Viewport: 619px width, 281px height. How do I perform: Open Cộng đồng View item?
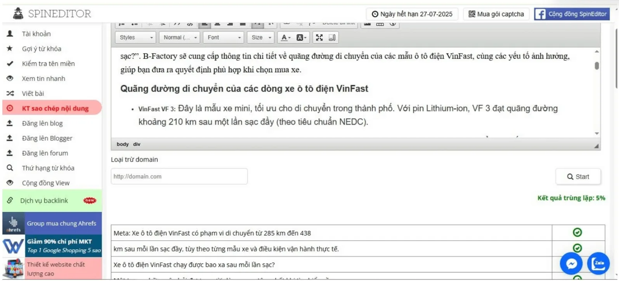[46, 183]
